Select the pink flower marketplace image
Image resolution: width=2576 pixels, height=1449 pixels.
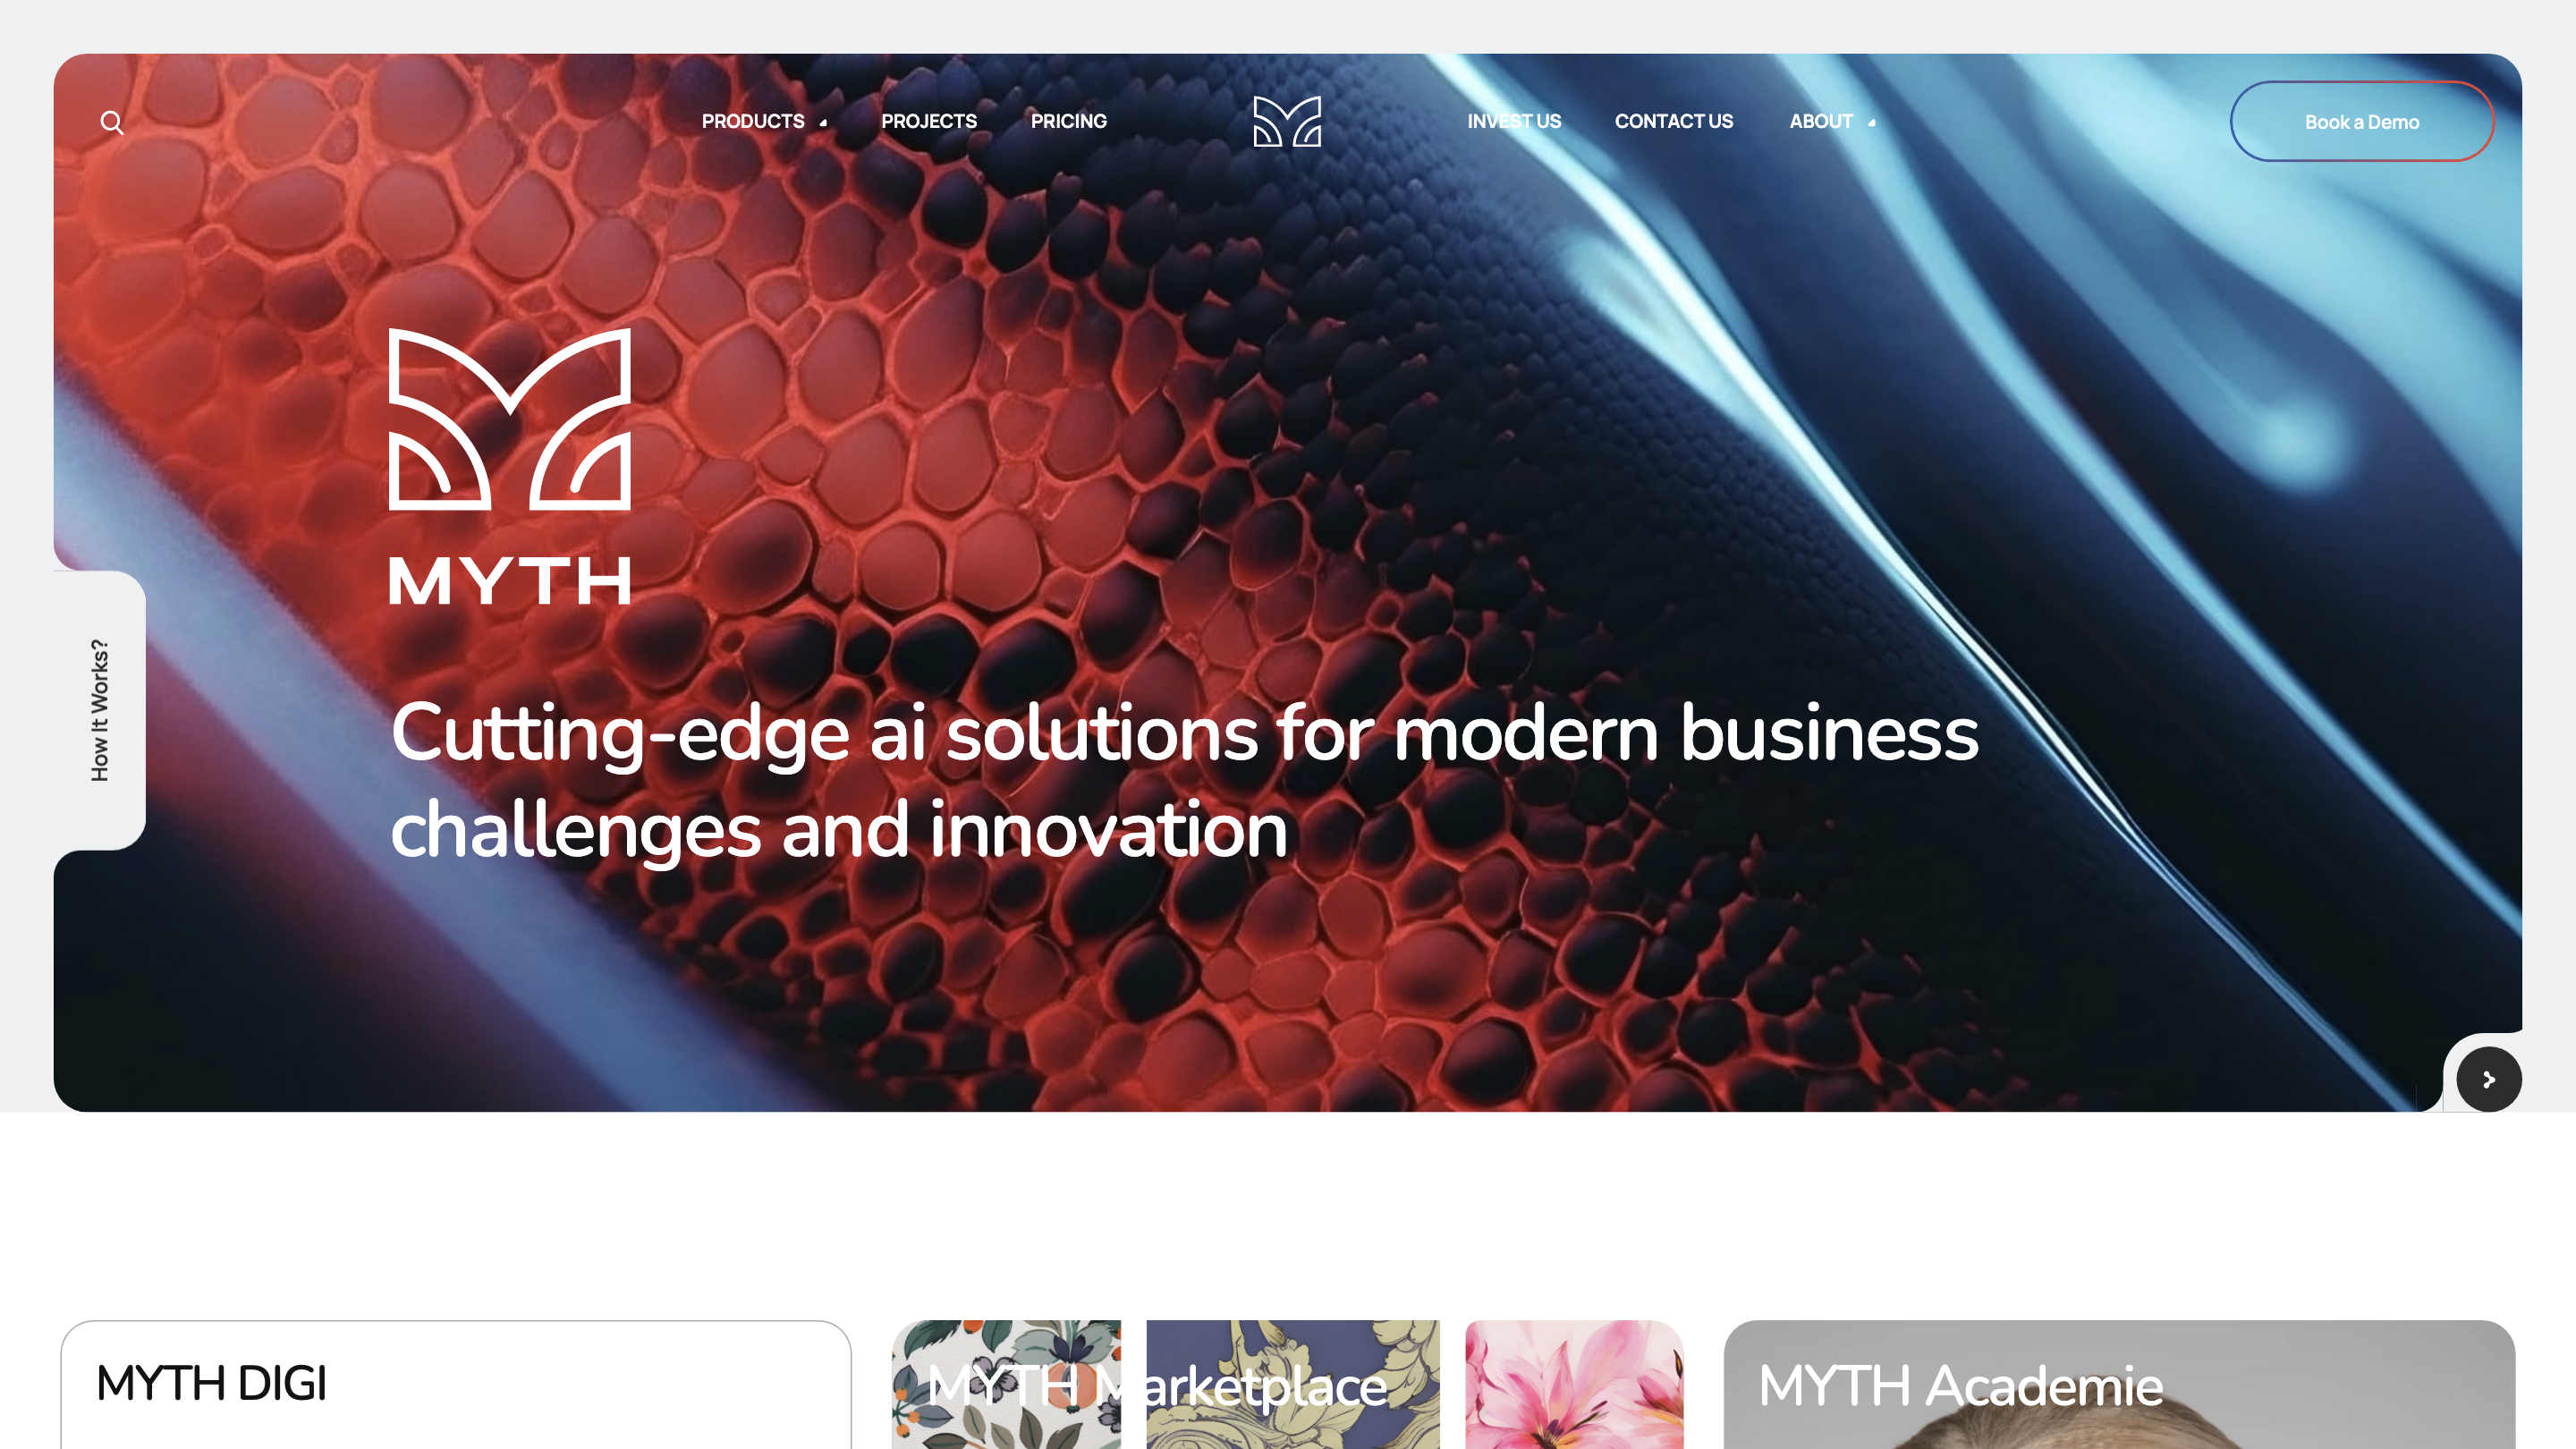tap(1574, 1384)
